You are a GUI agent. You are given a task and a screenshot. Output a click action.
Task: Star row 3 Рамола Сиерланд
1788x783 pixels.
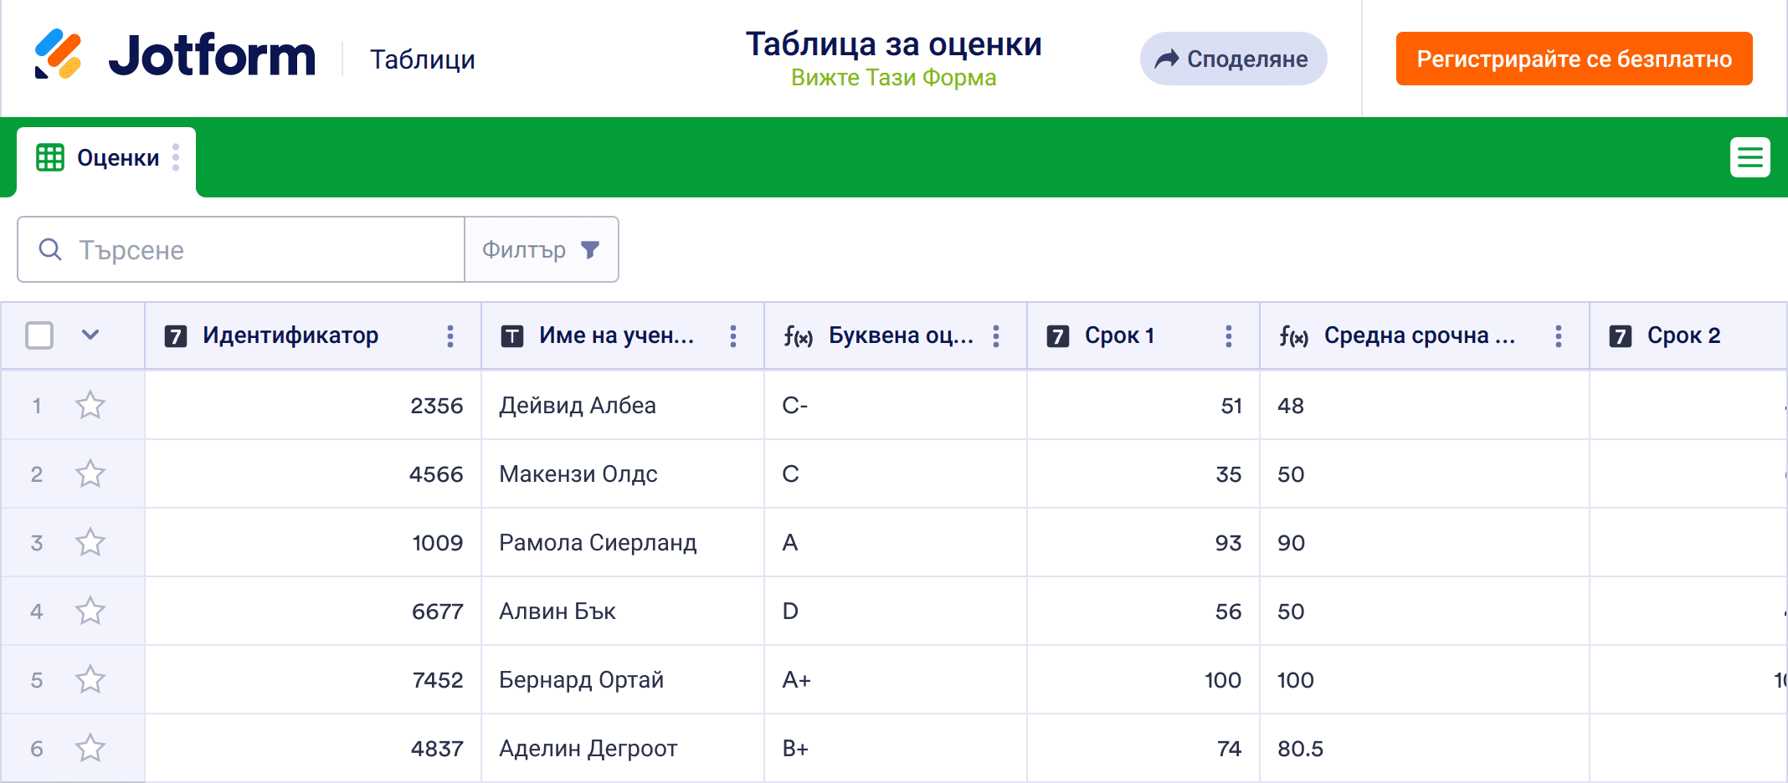pyautogui.click(x=90, y=543)
